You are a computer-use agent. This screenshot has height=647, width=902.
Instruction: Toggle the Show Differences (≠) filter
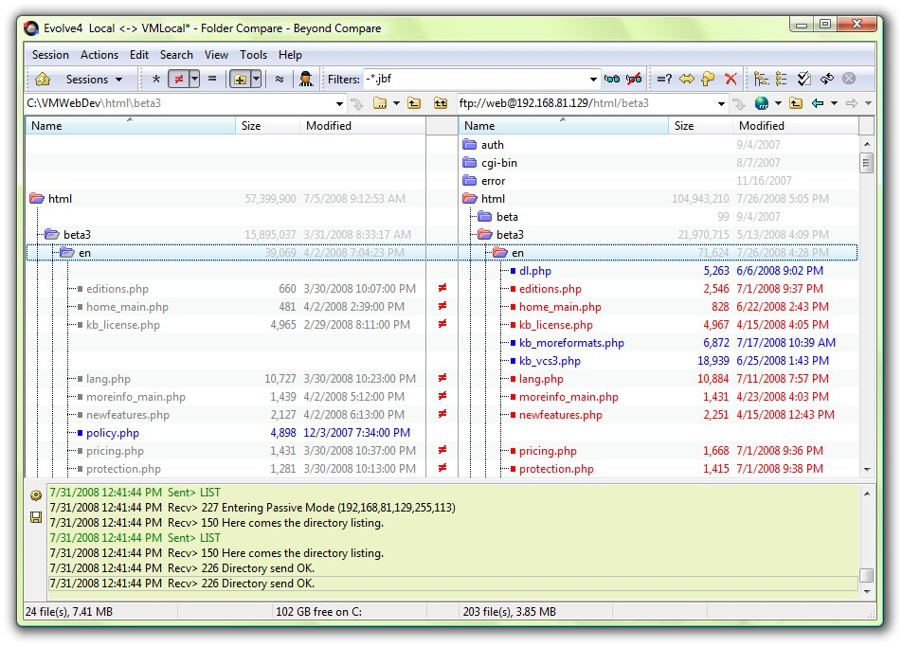coord(177,80)
